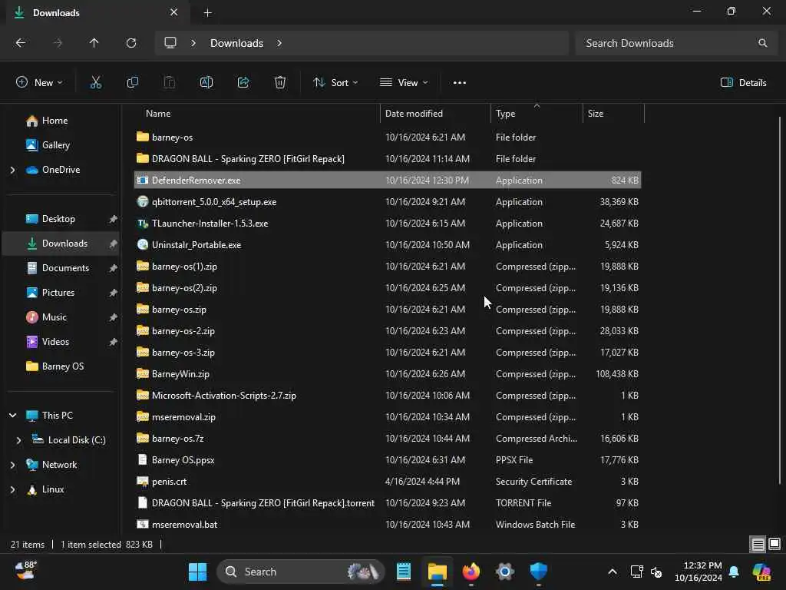This screenshot has height=590, width=786.
Task: Click chevron after Downloads in address bar
Action: (279, 43)
